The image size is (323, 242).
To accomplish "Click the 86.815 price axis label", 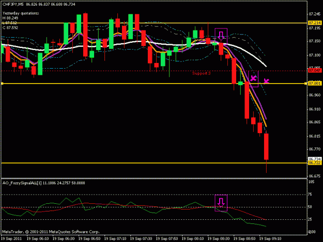I will [x=315, y=136].
